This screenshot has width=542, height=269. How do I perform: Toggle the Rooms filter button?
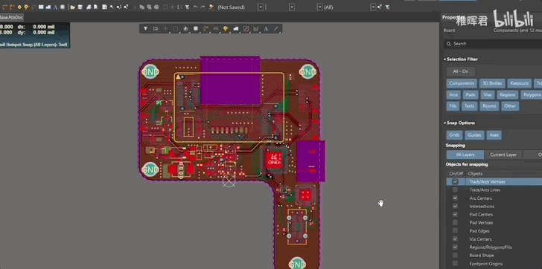pyautogui.click(x=489, y=106)
